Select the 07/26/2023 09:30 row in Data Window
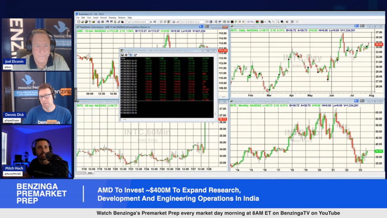This screenshot has height=218, width=387. 167,113
